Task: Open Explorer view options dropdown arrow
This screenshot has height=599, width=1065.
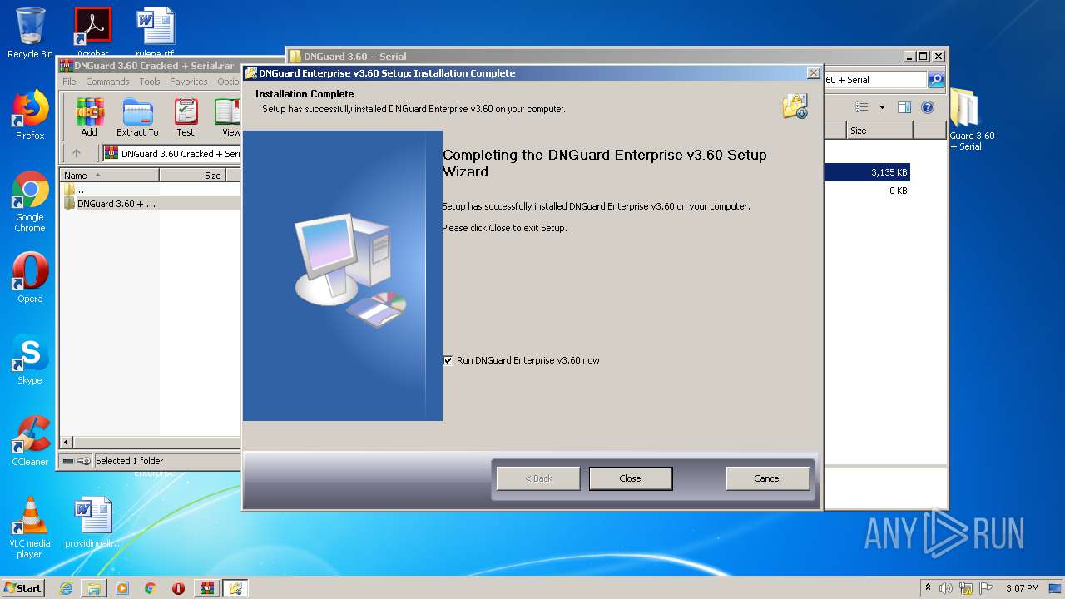Action: 882,107
